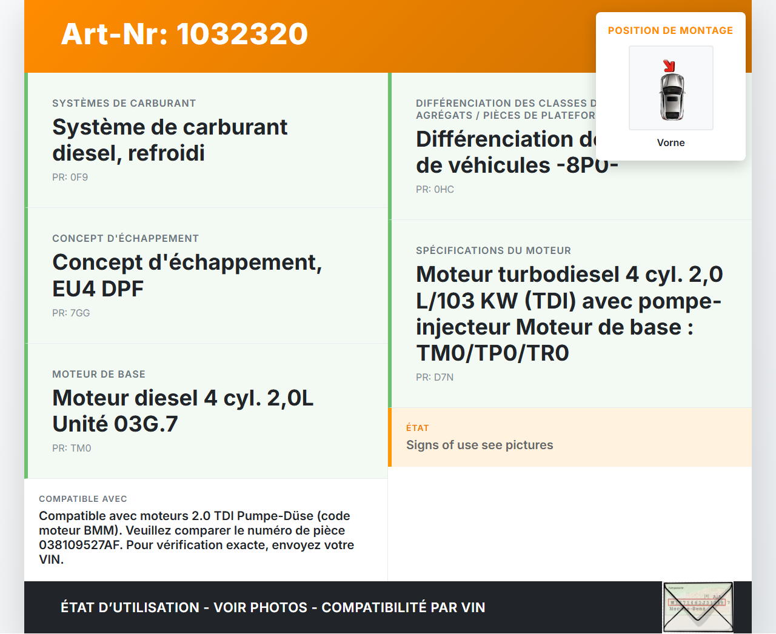Click the VIN envelope icon
Viewport: 776px width, 634px height.
pos(698,607)
